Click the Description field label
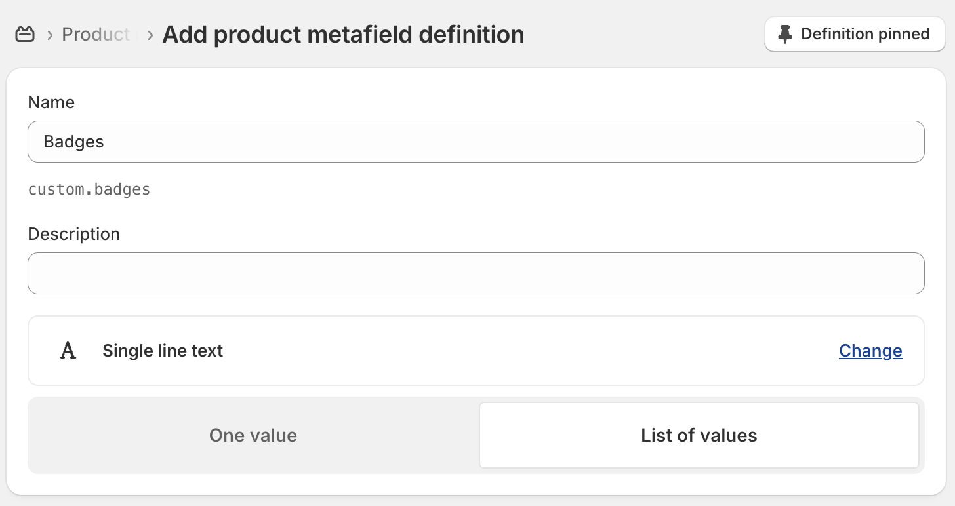The width and height of the screenshot is (955, 506). pyautogui.click(x=74, y=234)
